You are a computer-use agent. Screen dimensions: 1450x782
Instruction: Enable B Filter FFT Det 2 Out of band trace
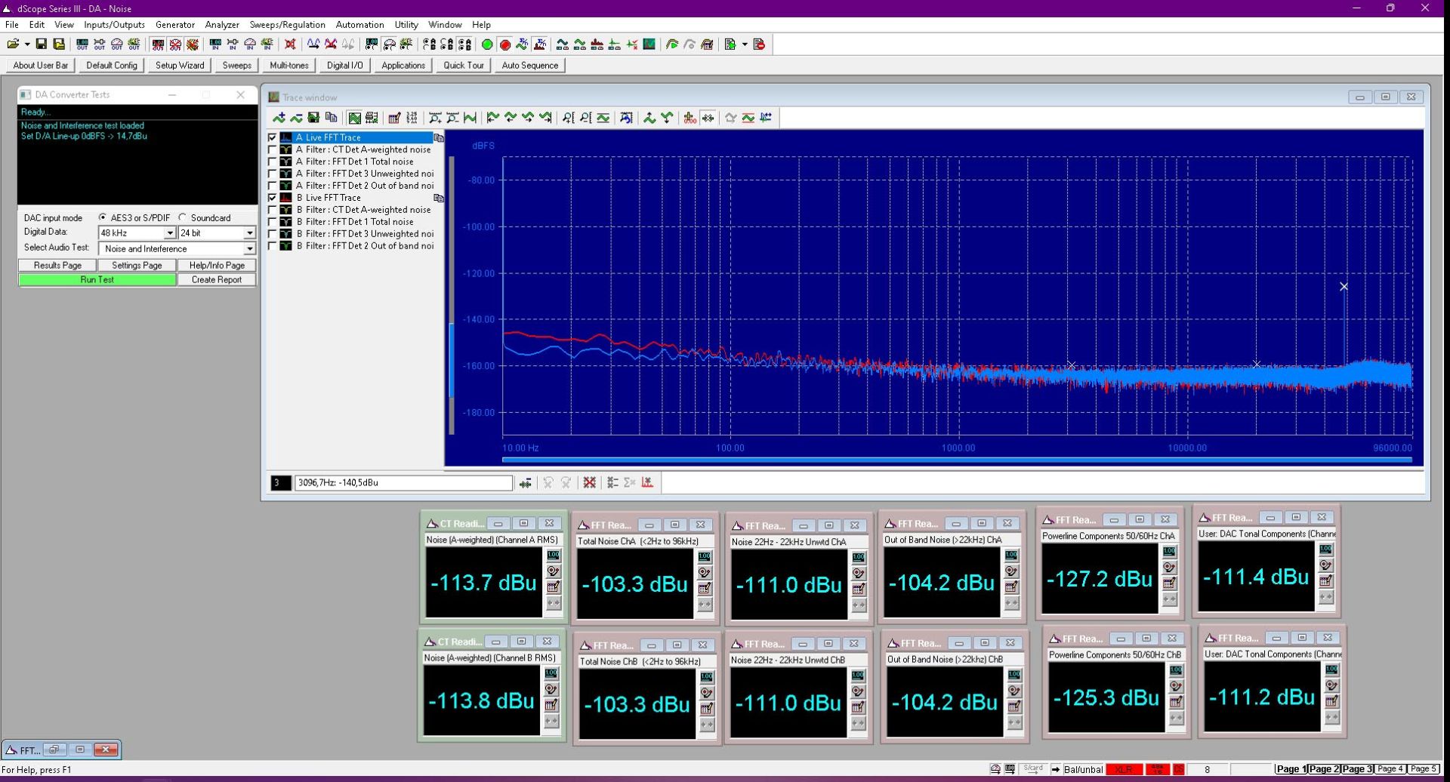tap(273, 246)
